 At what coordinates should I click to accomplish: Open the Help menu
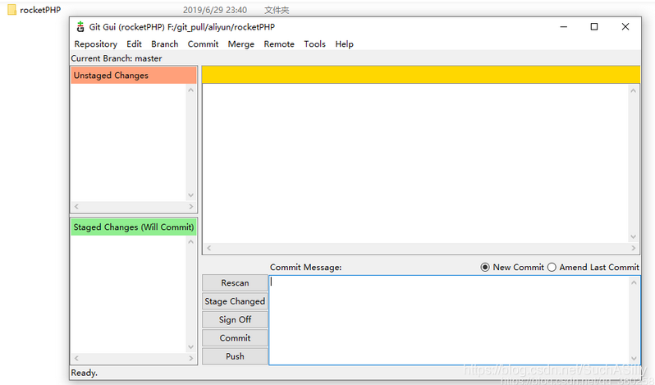(x=344, y=44)
